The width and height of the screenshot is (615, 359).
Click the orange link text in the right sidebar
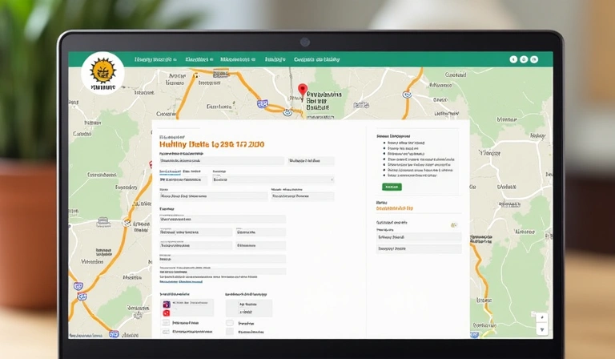pos(394,208)
